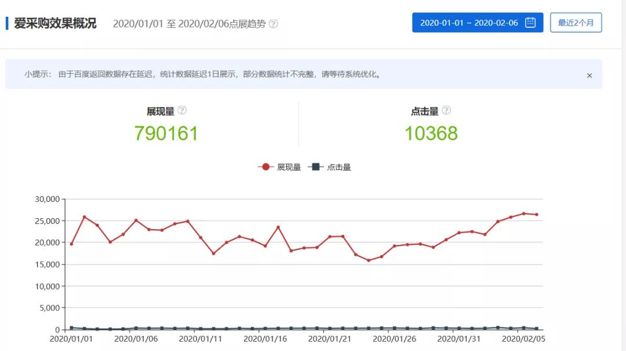
Task: Click the 展现量 data point on 2020/02/05
Action: (524, 214)
